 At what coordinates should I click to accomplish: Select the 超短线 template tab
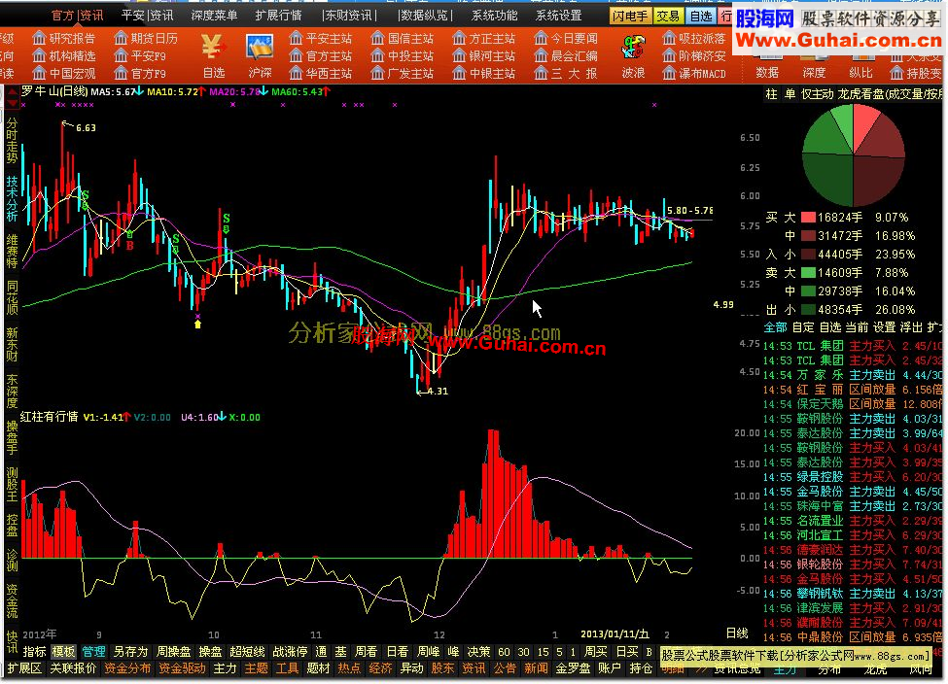pyautogui.click(x=247, y=652)
